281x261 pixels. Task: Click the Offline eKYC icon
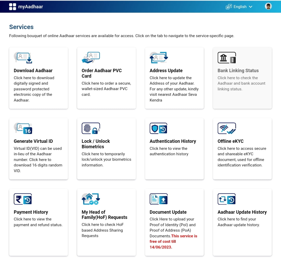(227, 128)
